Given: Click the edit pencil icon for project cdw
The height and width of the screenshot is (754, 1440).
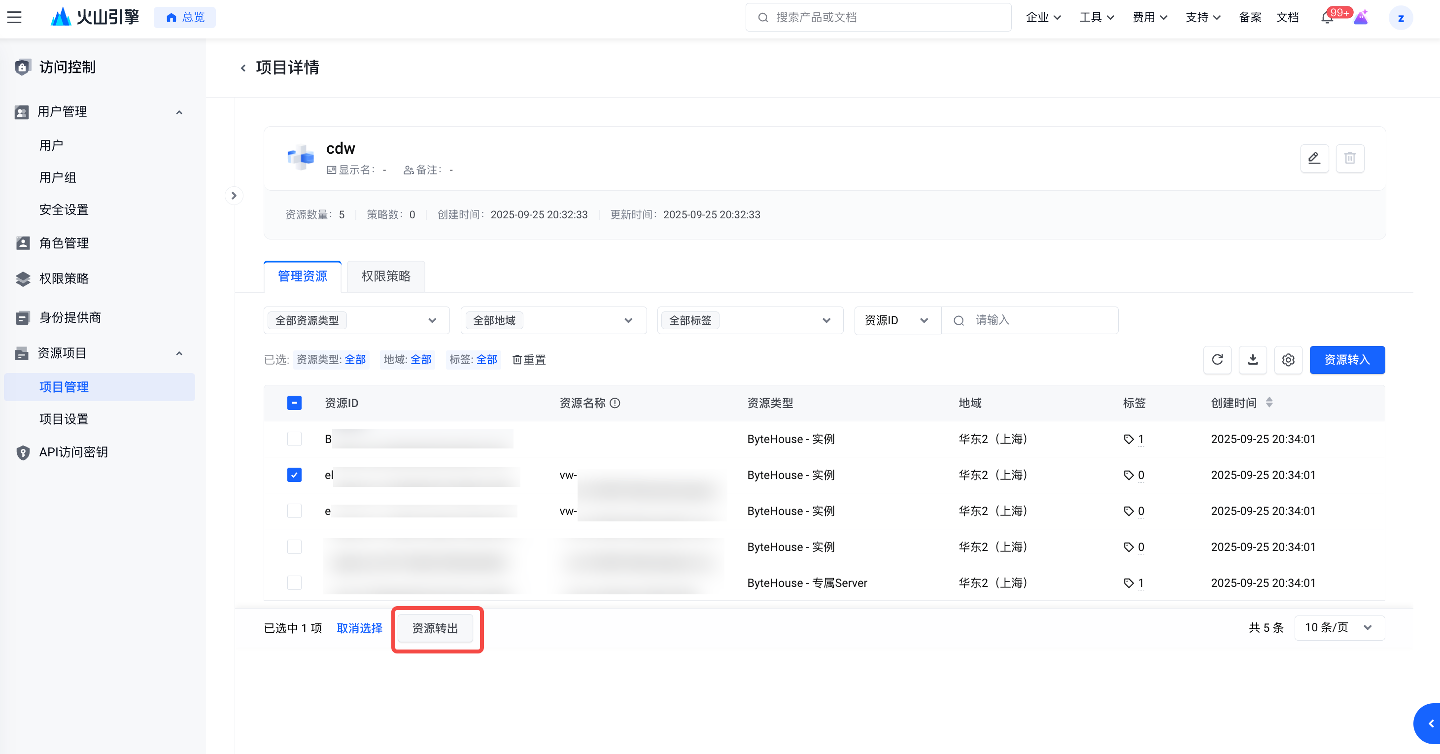Looking at the screenshot, I should point(1314,158).
